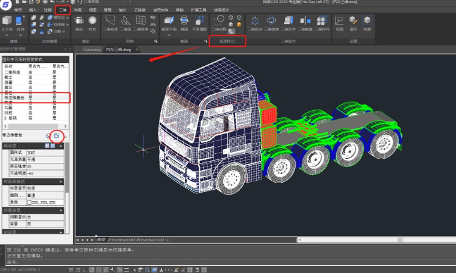The width and height of the screenshot is (456, 273).
Task: Open the 三维 ribbon tab
Action: coord(63,10)
